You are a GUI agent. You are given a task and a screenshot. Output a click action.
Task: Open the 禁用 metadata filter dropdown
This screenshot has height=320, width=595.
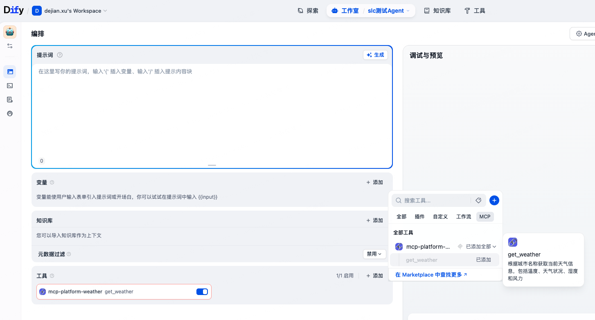pos(374,254)
